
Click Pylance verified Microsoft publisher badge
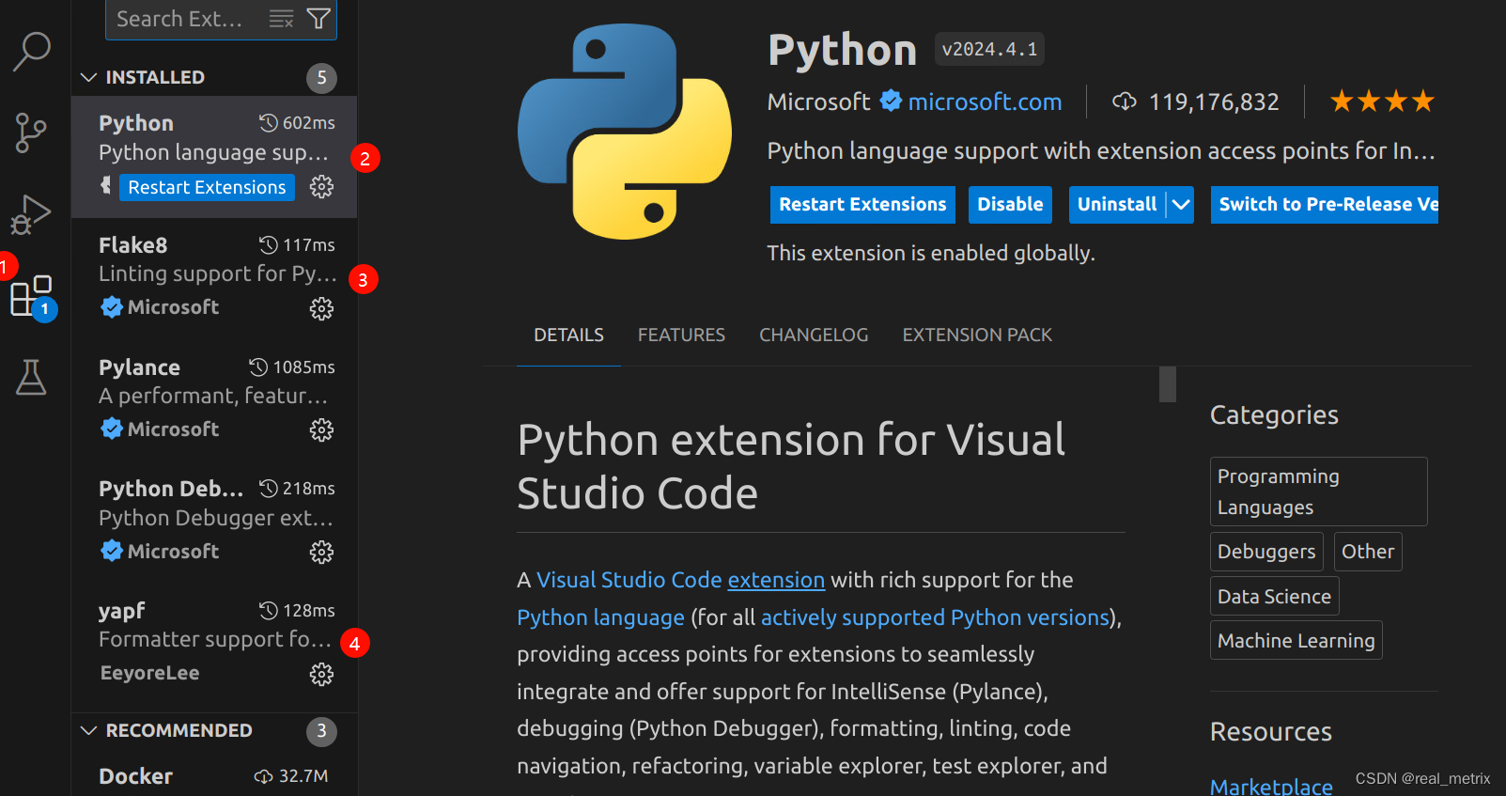coord(112,429)
